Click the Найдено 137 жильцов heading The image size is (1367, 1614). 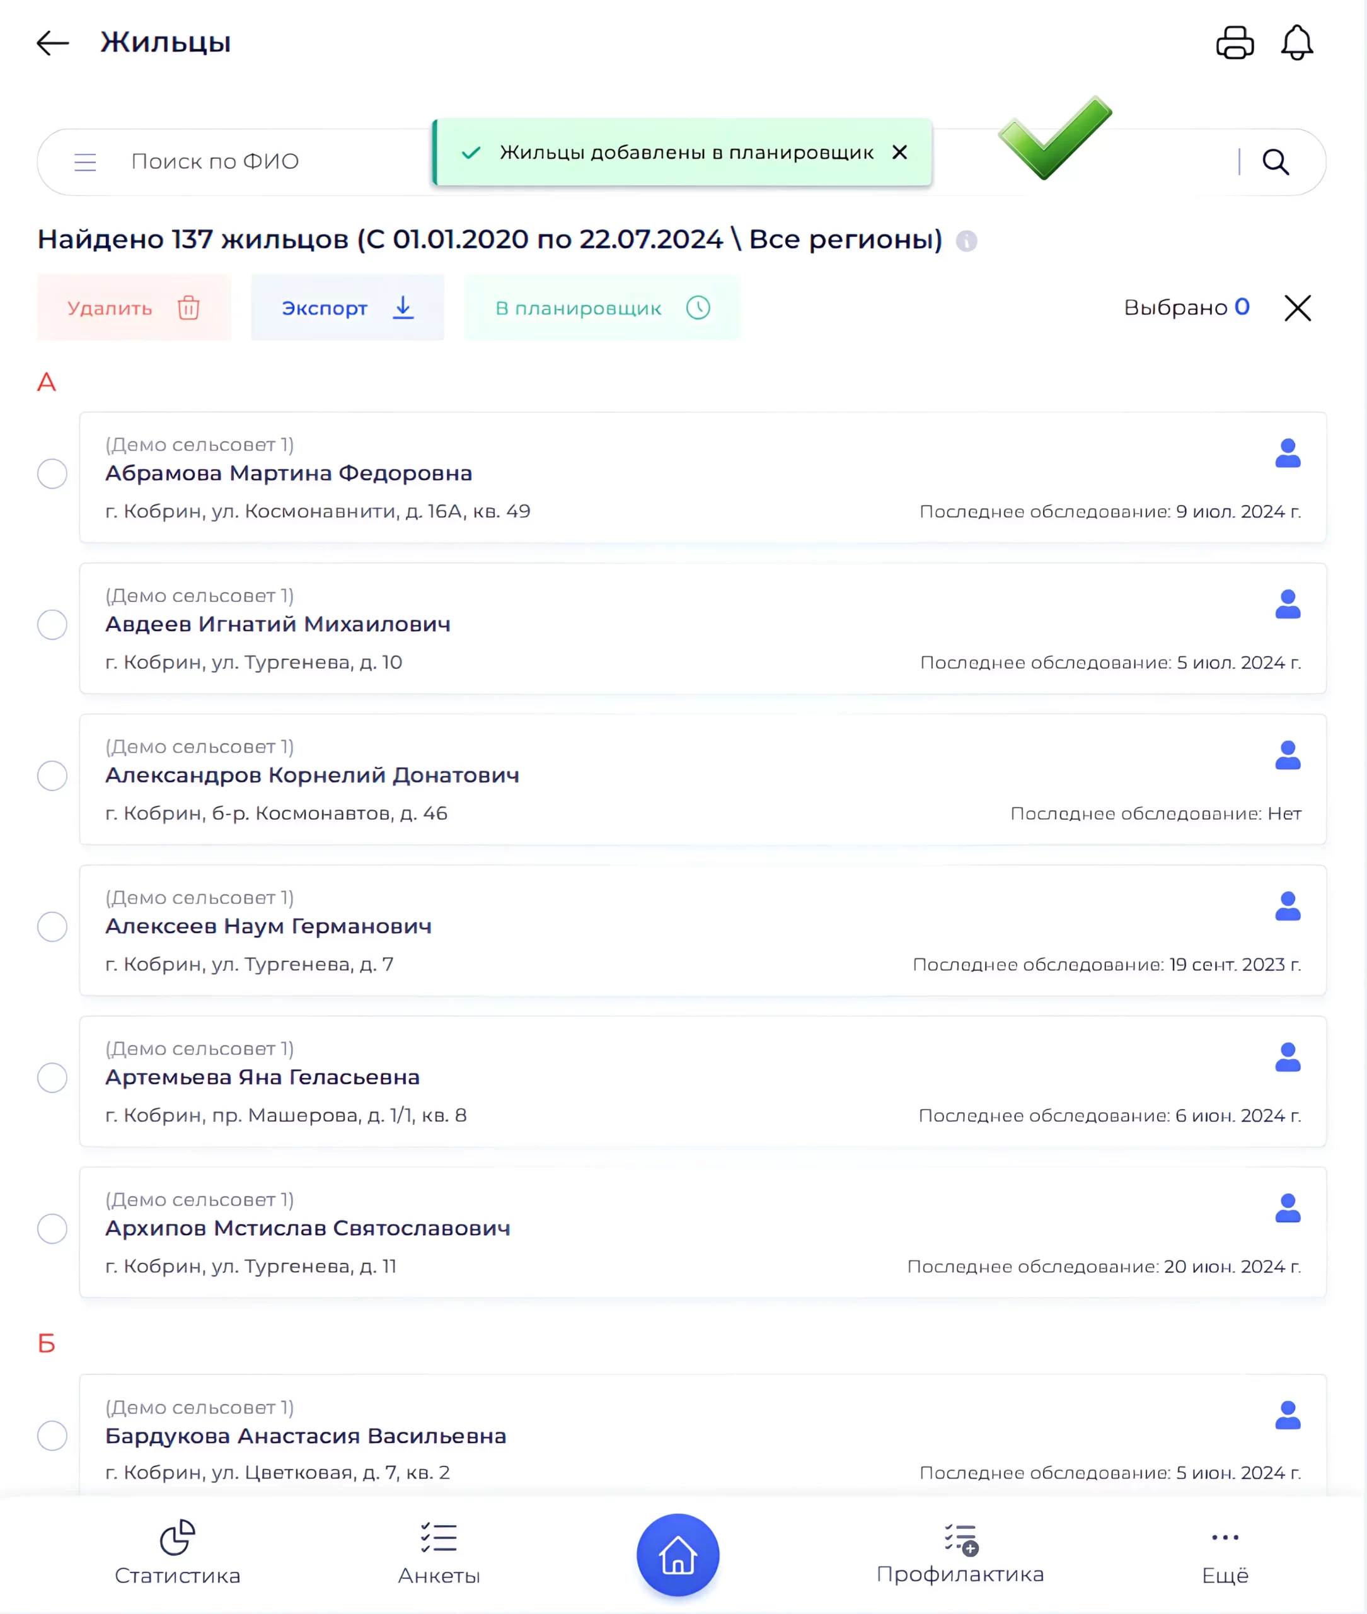pyautogui.click(x=490, y=240)
